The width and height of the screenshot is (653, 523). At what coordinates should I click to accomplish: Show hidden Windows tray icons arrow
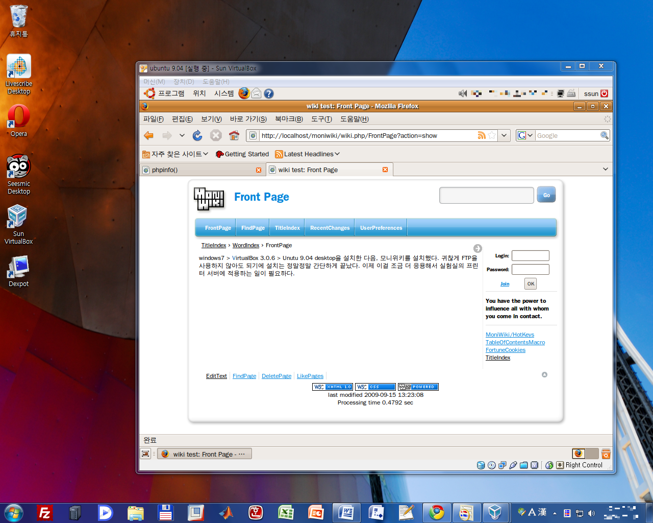click(x=555, y=513)
